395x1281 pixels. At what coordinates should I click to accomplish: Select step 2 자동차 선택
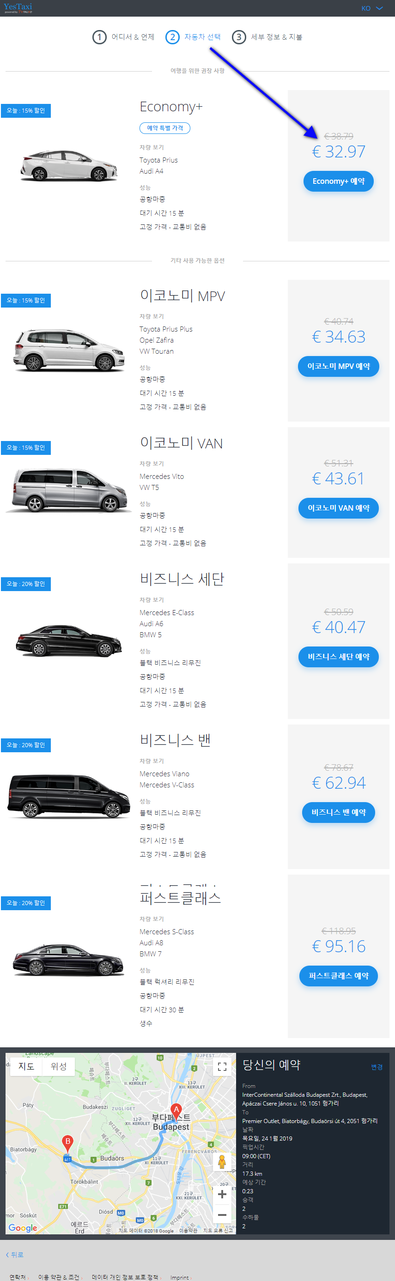pyautogui.click(x=193, y=37)
